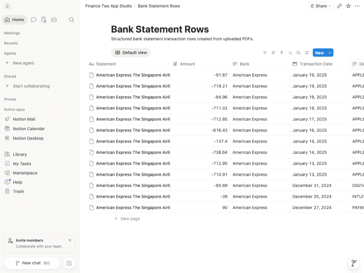Image resolution: width=364 pixels, height=273 pixels.
Task: Open Library in sidebar
Action: [20, 154]
